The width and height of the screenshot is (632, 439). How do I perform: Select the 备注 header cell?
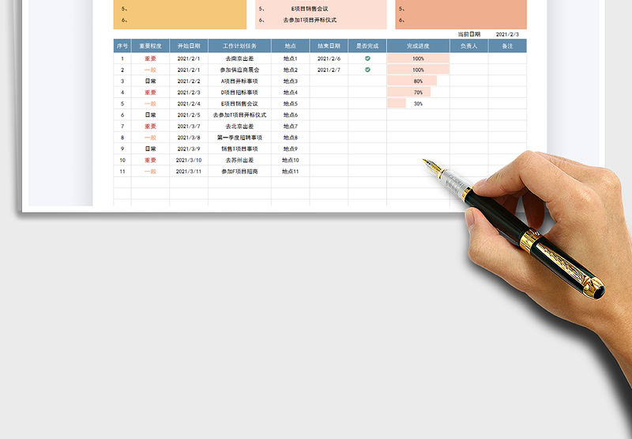tap(507, 46)
